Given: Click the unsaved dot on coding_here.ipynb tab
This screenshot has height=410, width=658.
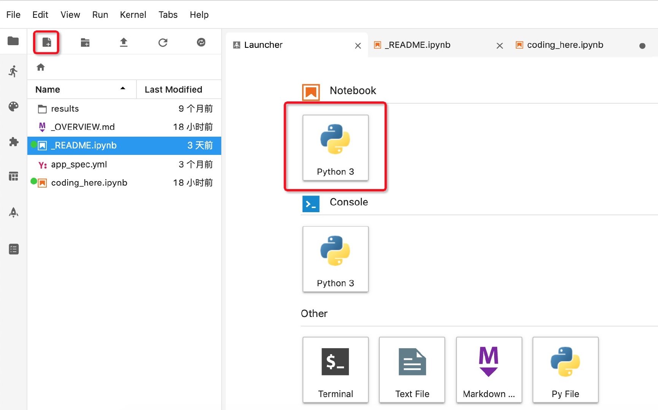Looking at the screenshot, I should pyautogui.click(x=642, y=46).
